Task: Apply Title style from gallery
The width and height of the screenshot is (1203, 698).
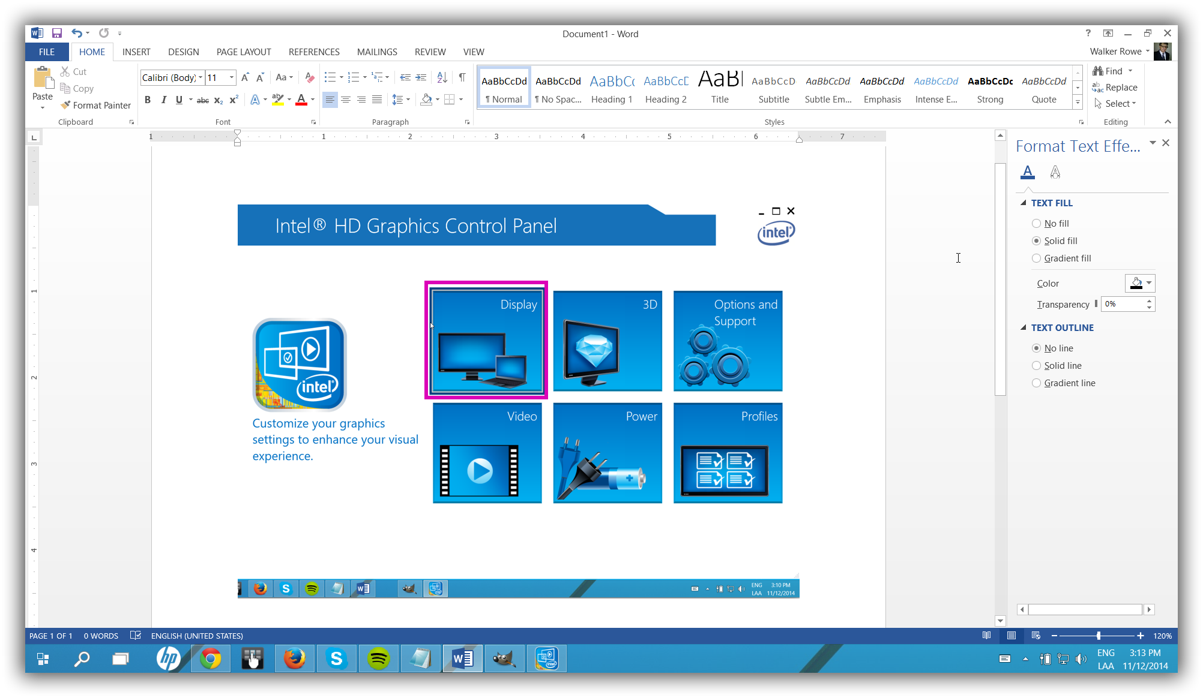Action: click(720, 88)
